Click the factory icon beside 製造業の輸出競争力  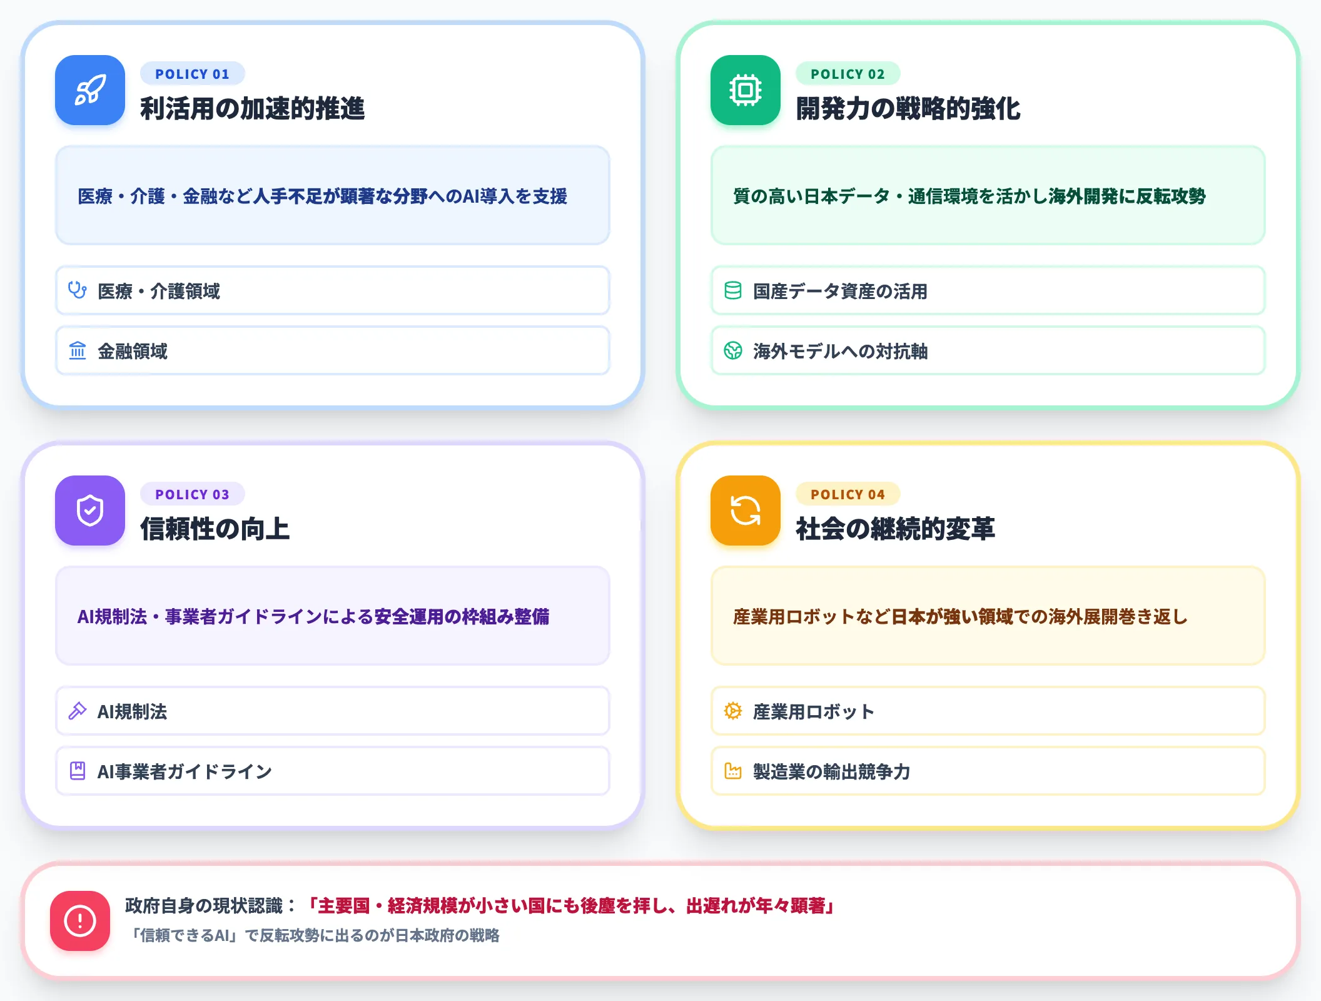tap(733, 771)
